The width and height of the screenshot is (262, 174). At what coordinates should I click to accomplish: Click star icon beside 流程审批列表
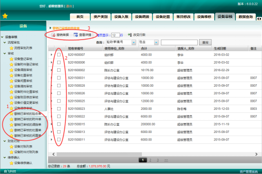pos(11,48)
